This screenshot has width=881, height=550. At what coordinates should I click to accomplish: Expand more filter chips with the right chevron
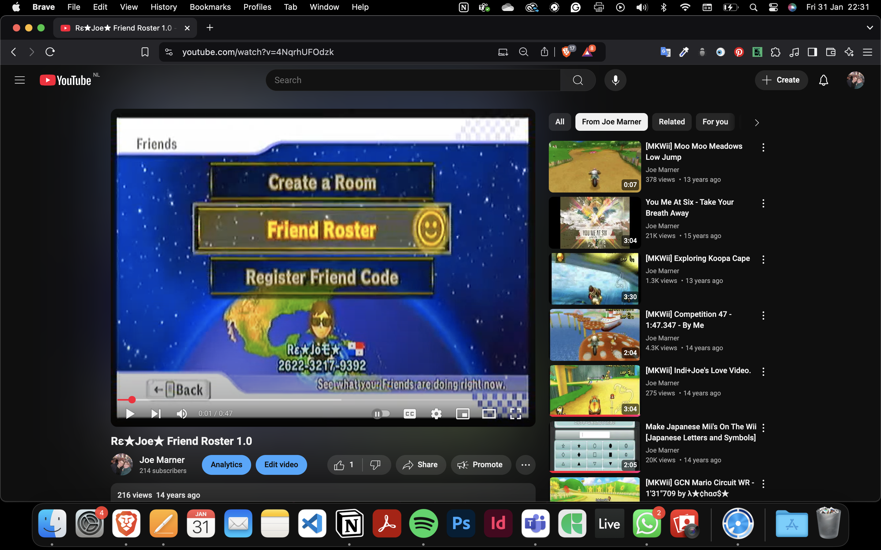point(756,123)
